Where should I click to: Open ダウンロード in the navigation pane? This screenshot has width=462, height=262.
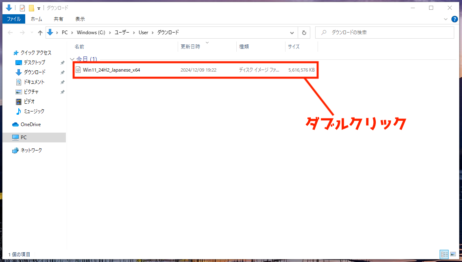(35, 72)
